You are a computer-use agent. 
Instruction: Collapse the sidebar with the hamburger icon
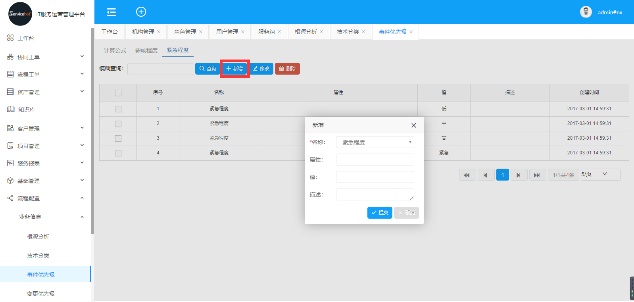click(111, 12)
